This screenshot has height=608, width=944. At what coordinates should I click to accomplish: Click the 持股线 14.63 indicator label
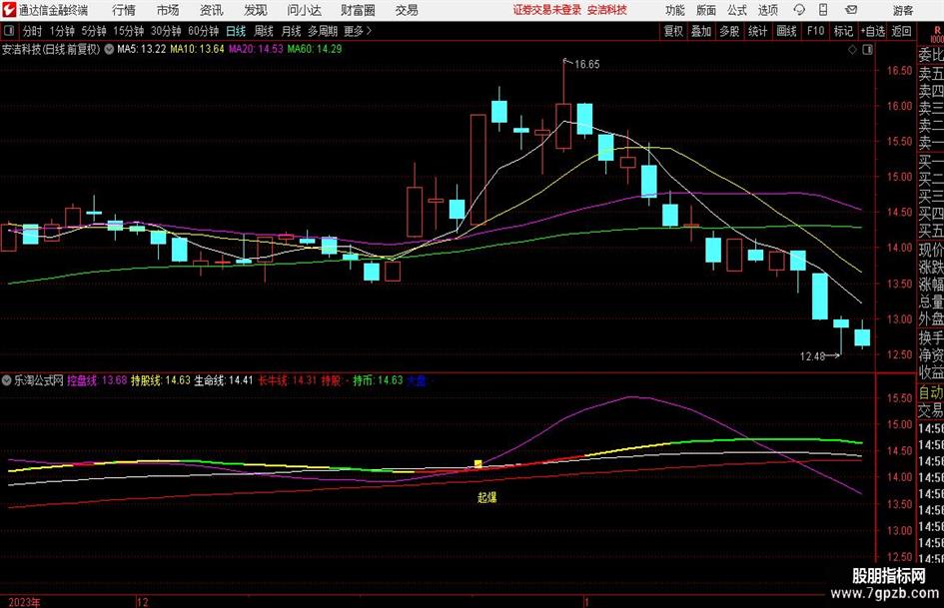point(160,380)
